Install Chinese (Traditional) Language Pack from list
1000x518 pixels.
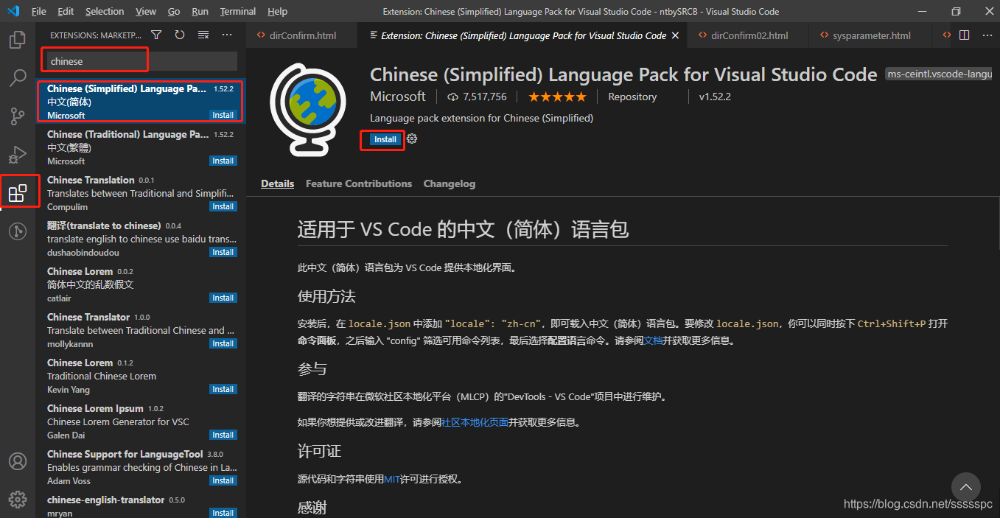click(223, 161)
